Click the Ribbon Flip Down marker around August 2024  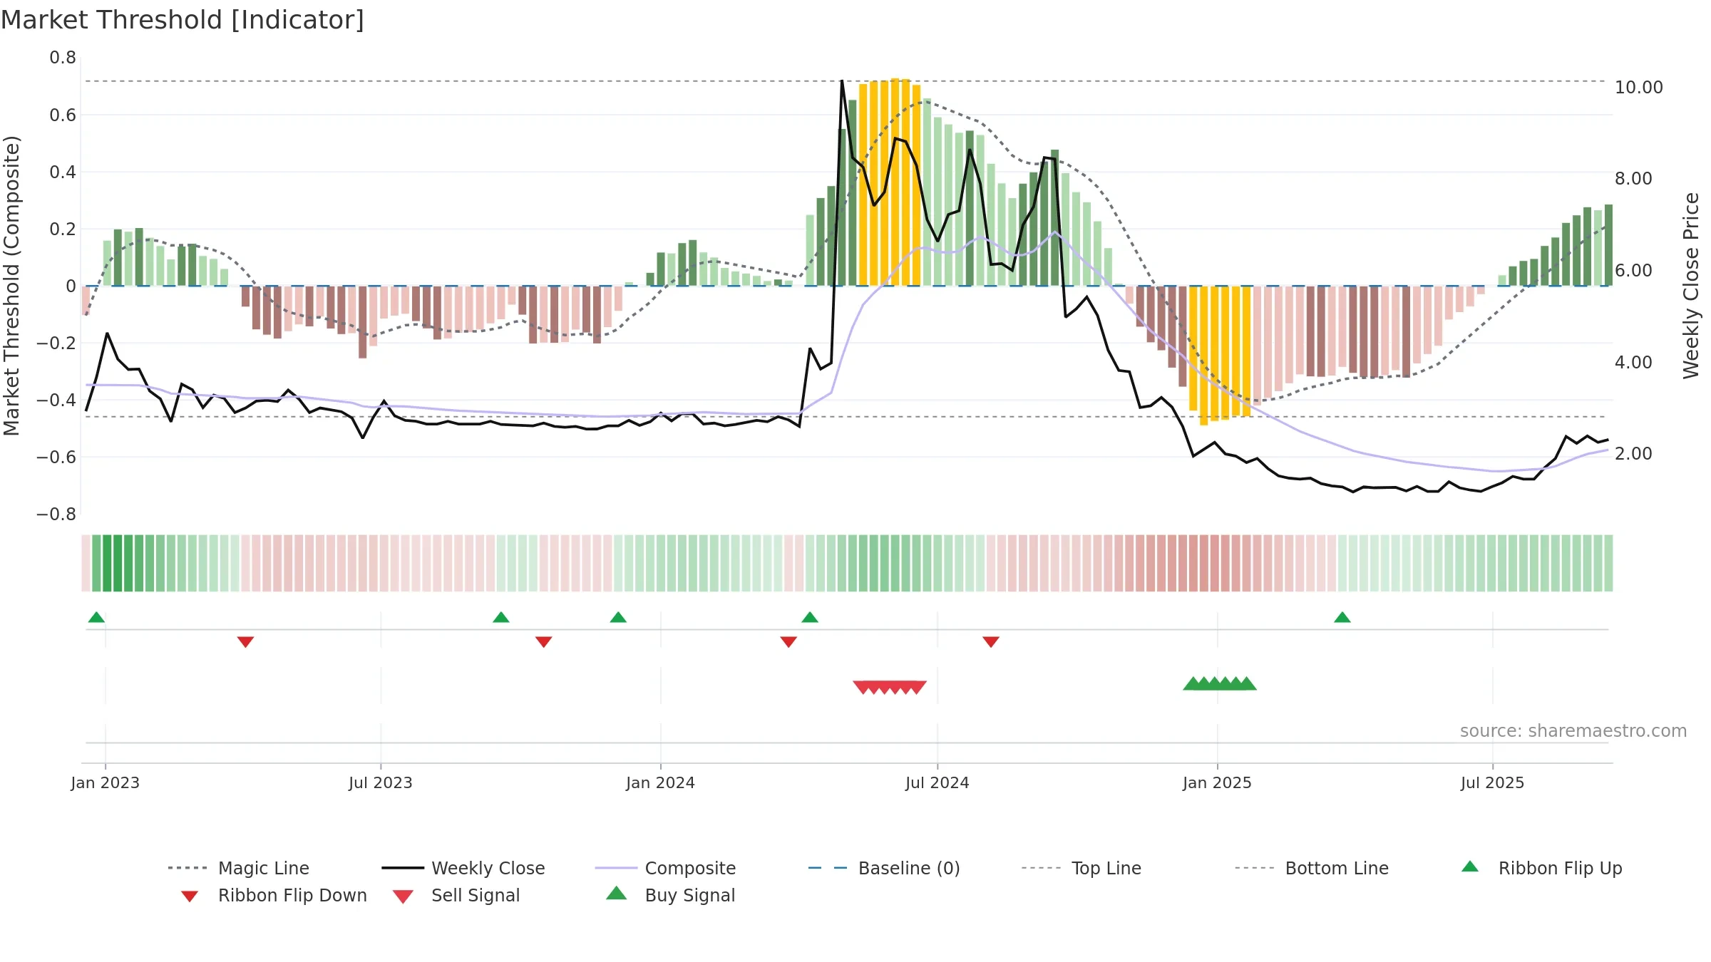(991, 642)
